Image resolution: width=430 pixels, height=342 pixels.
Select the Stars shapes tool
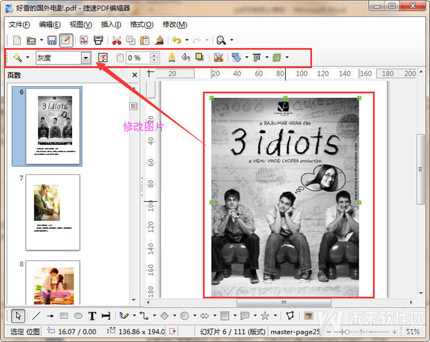(265, 316)
